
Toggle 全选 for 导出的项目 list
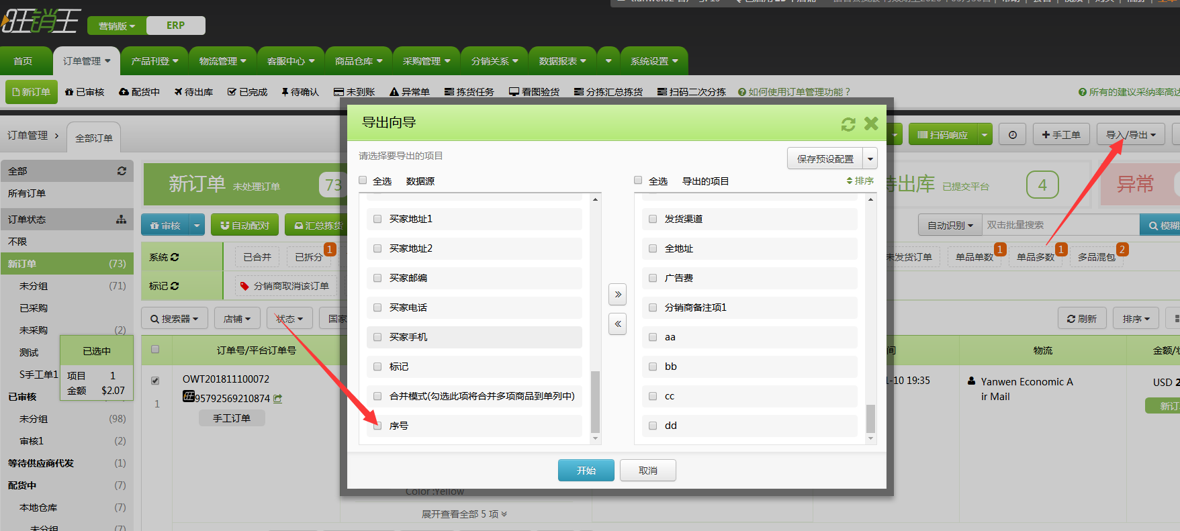(x=638, y=180)
